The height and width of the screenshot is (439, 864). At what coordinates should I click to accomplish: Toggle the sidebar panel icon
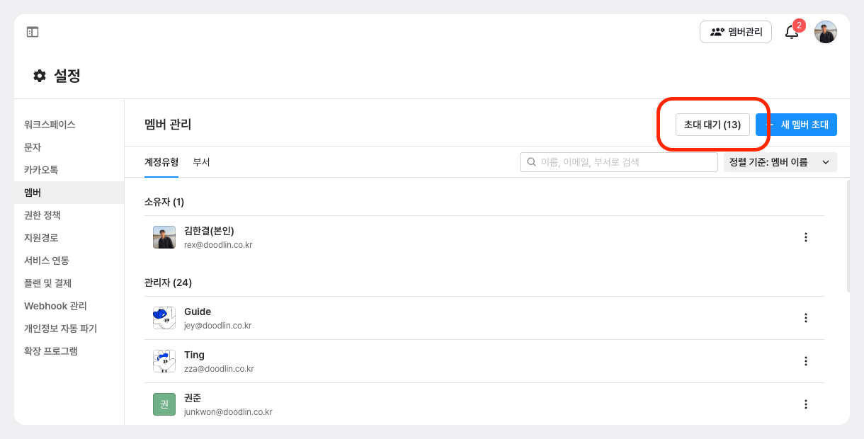click(33, 32)
